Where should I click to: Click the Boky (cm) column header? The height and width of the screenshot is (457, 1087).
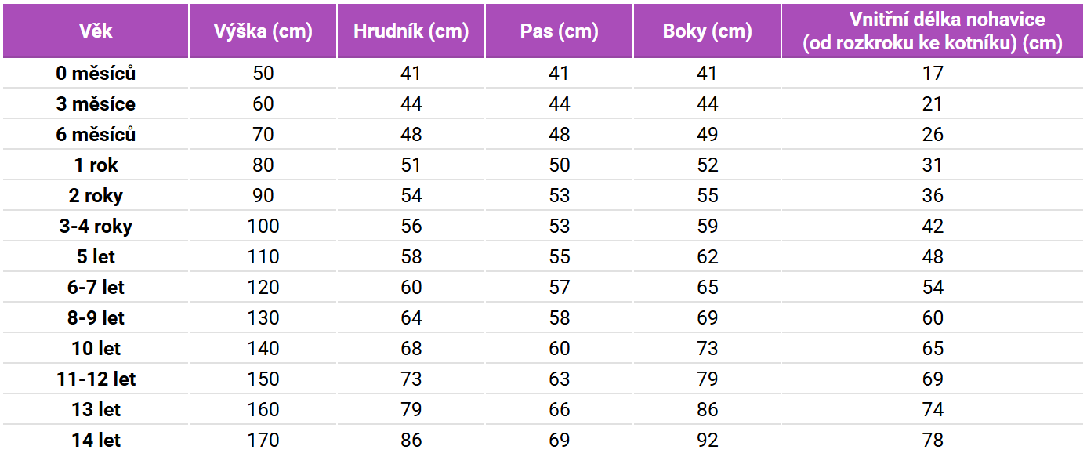pos(708,31)
